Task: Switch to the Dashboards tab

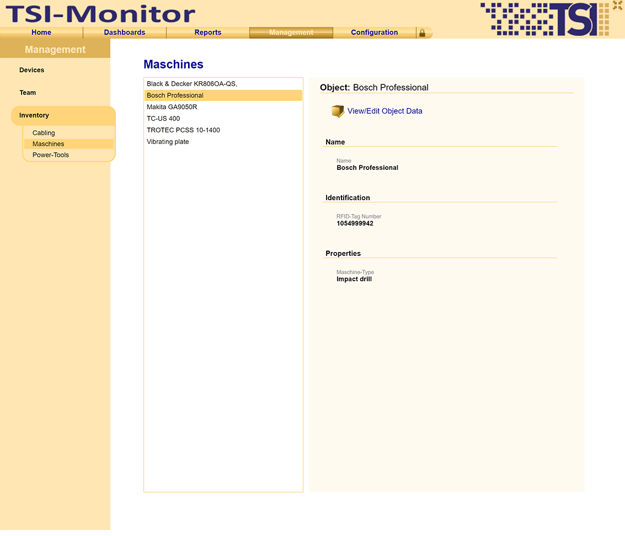Action: [125, 33]
